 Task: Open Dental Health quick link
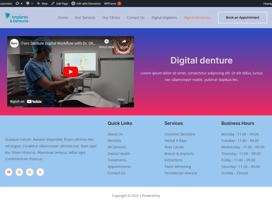(x=119, y=154)
